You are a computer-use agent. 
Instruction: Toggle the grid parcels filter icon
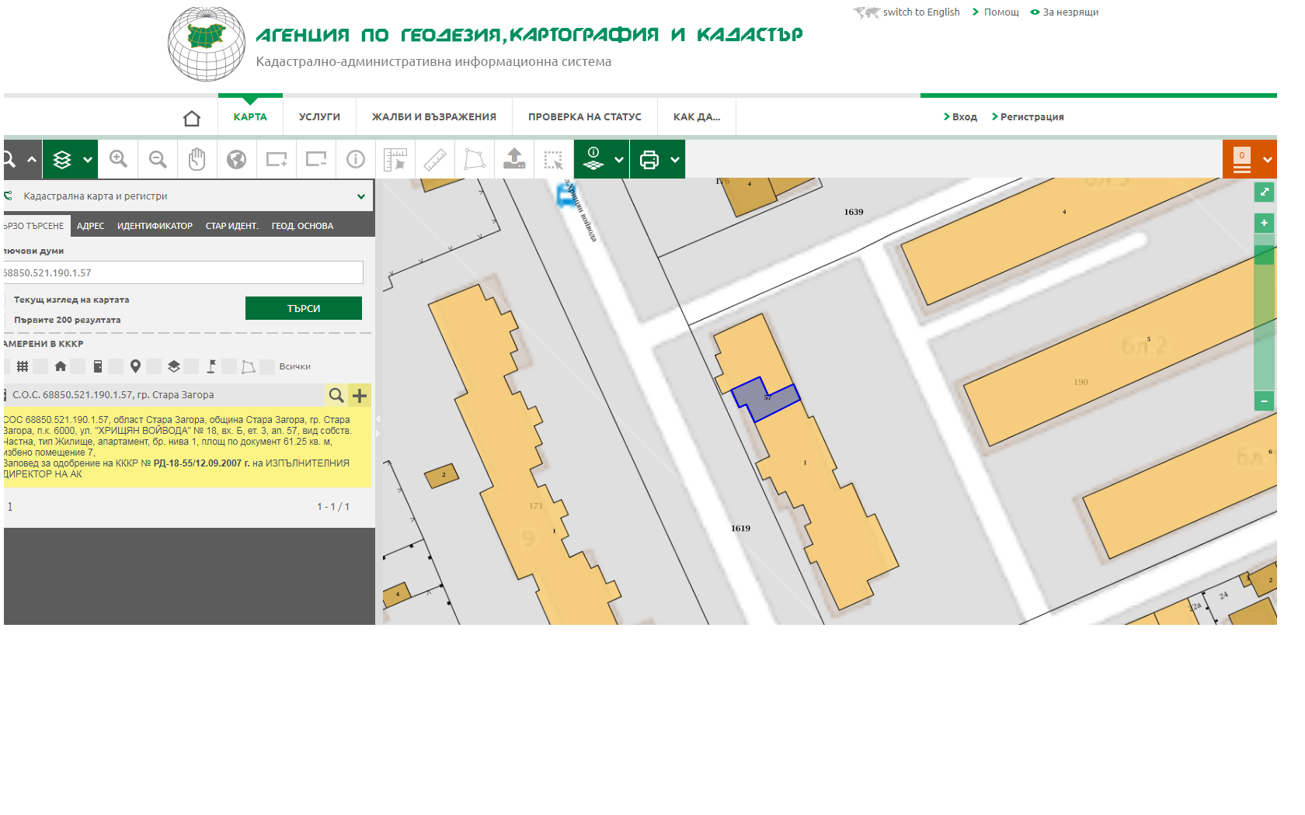point(23,366)
